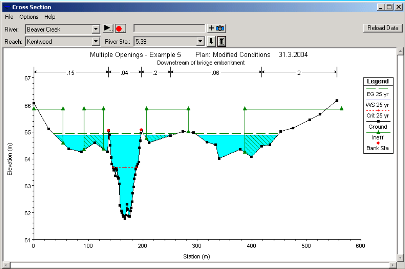Screen dimensions: 405x269
Task: Click the horizontal scrollbar right arrow
Action: coord(393,265)
